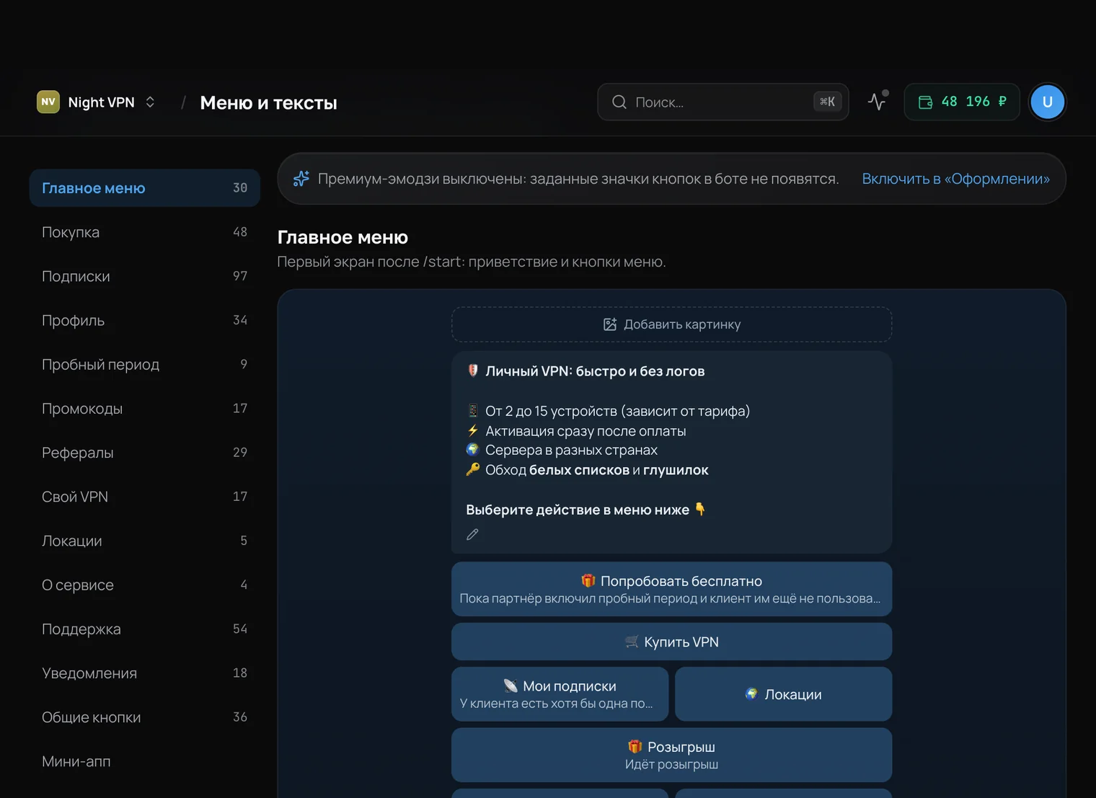Open the Покупка section
Screen dimensions: 1096x798
coord(145,232)
